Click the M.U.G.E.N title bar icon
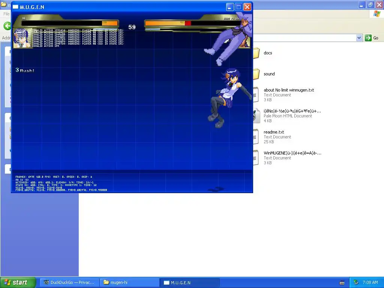This screenshot has height=288, width=384. 15,7
